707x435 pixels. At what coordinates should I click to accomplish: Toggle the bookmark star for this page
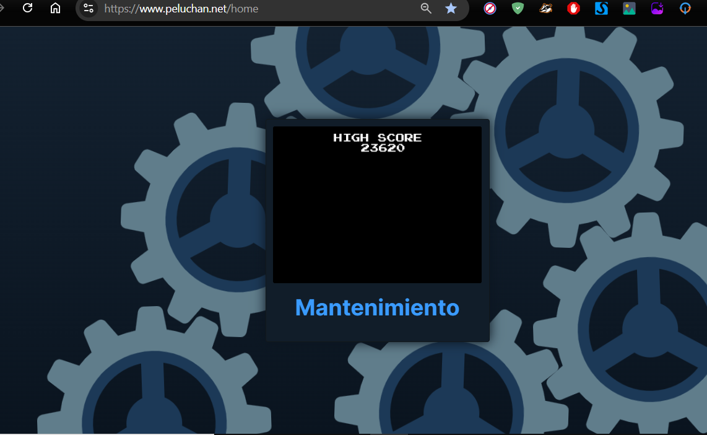(x=451, y=8)
